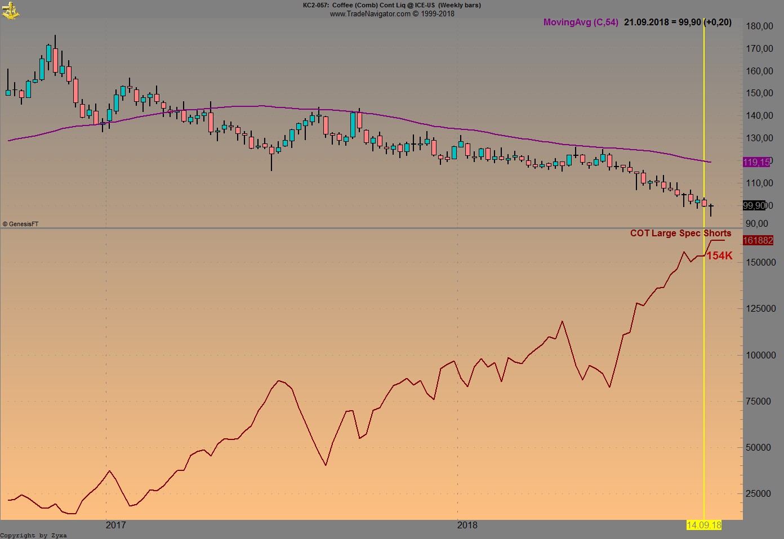Click the red 161882 value flag on axis
This screenshot has width=784, height=539.
(758, 240)
